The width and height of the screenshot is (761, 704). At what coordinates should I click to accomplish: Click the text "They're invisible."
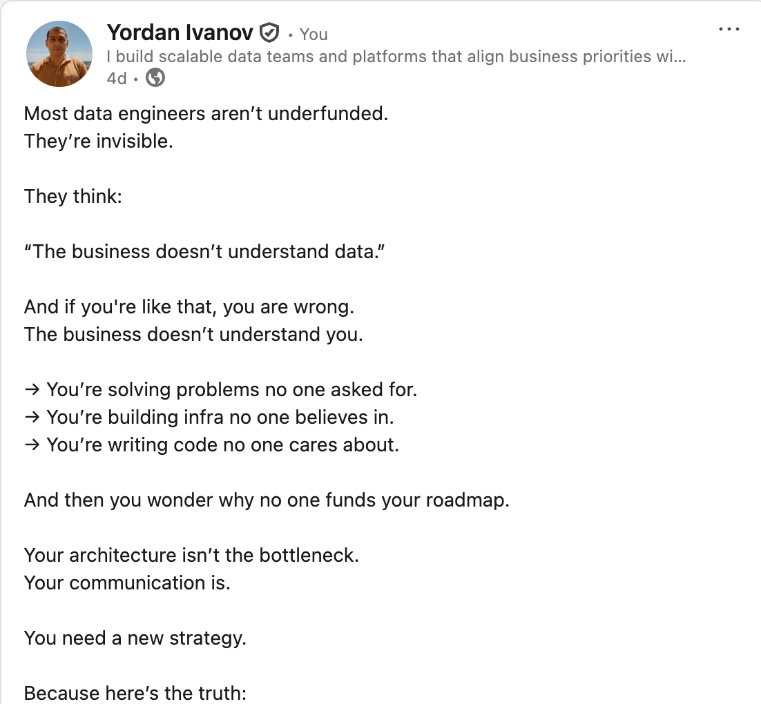tap(99, 141)
